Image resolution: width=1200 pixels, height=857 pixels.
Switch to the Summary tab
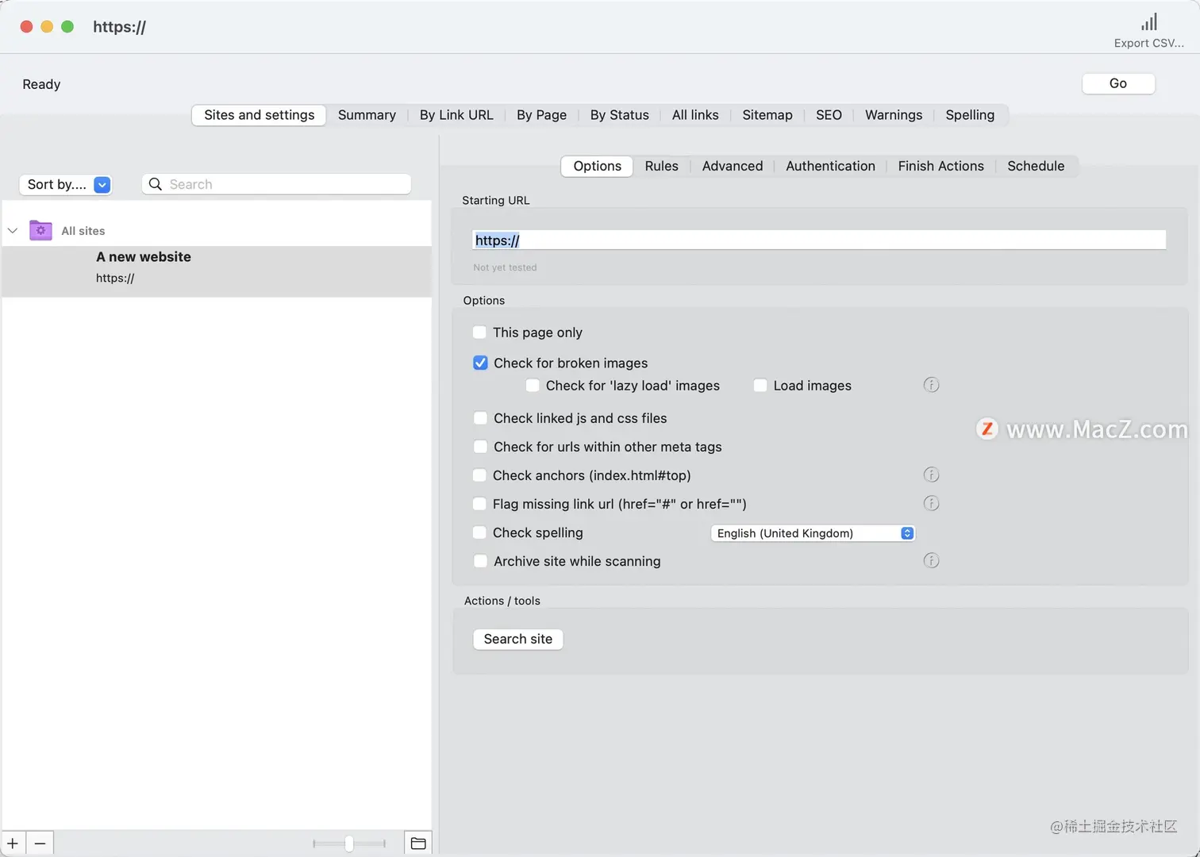pyautogui.click(x=367, y=115)
